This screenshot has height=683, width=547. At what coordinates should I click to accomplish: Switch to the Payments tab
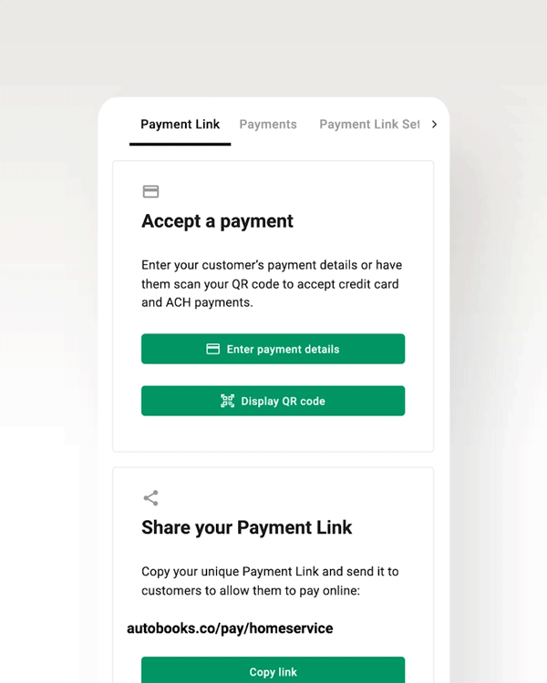268,125
